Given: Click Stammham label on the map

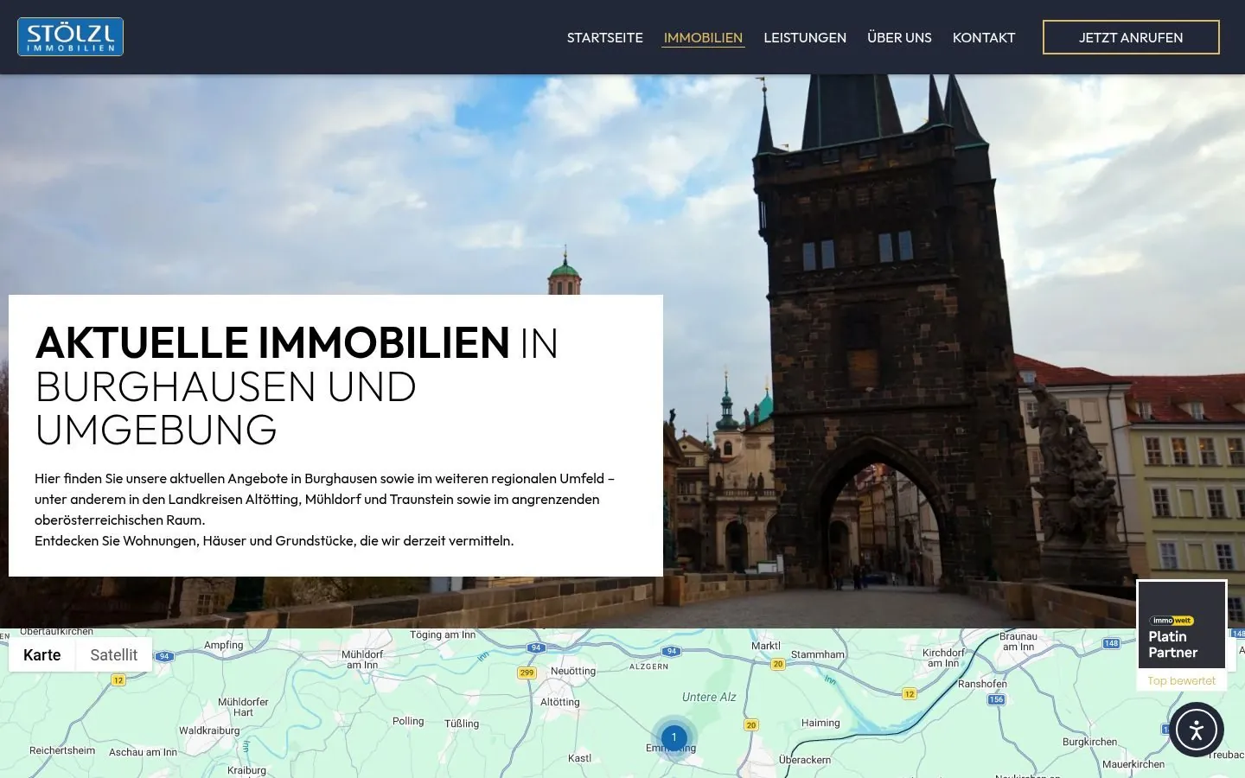Looking at the screenshot, I should (818, 654).
